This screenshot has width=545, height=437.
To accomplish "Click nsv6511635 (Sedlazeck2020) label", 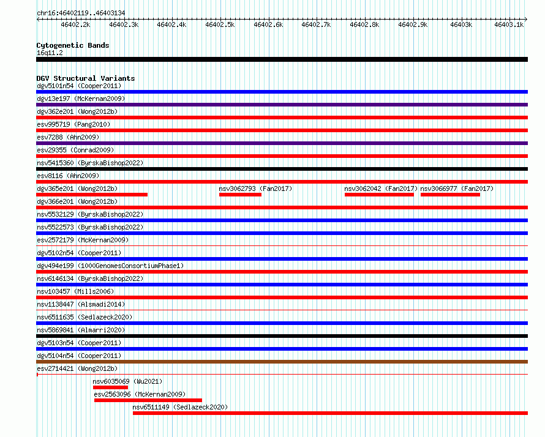I will point(85,317).
